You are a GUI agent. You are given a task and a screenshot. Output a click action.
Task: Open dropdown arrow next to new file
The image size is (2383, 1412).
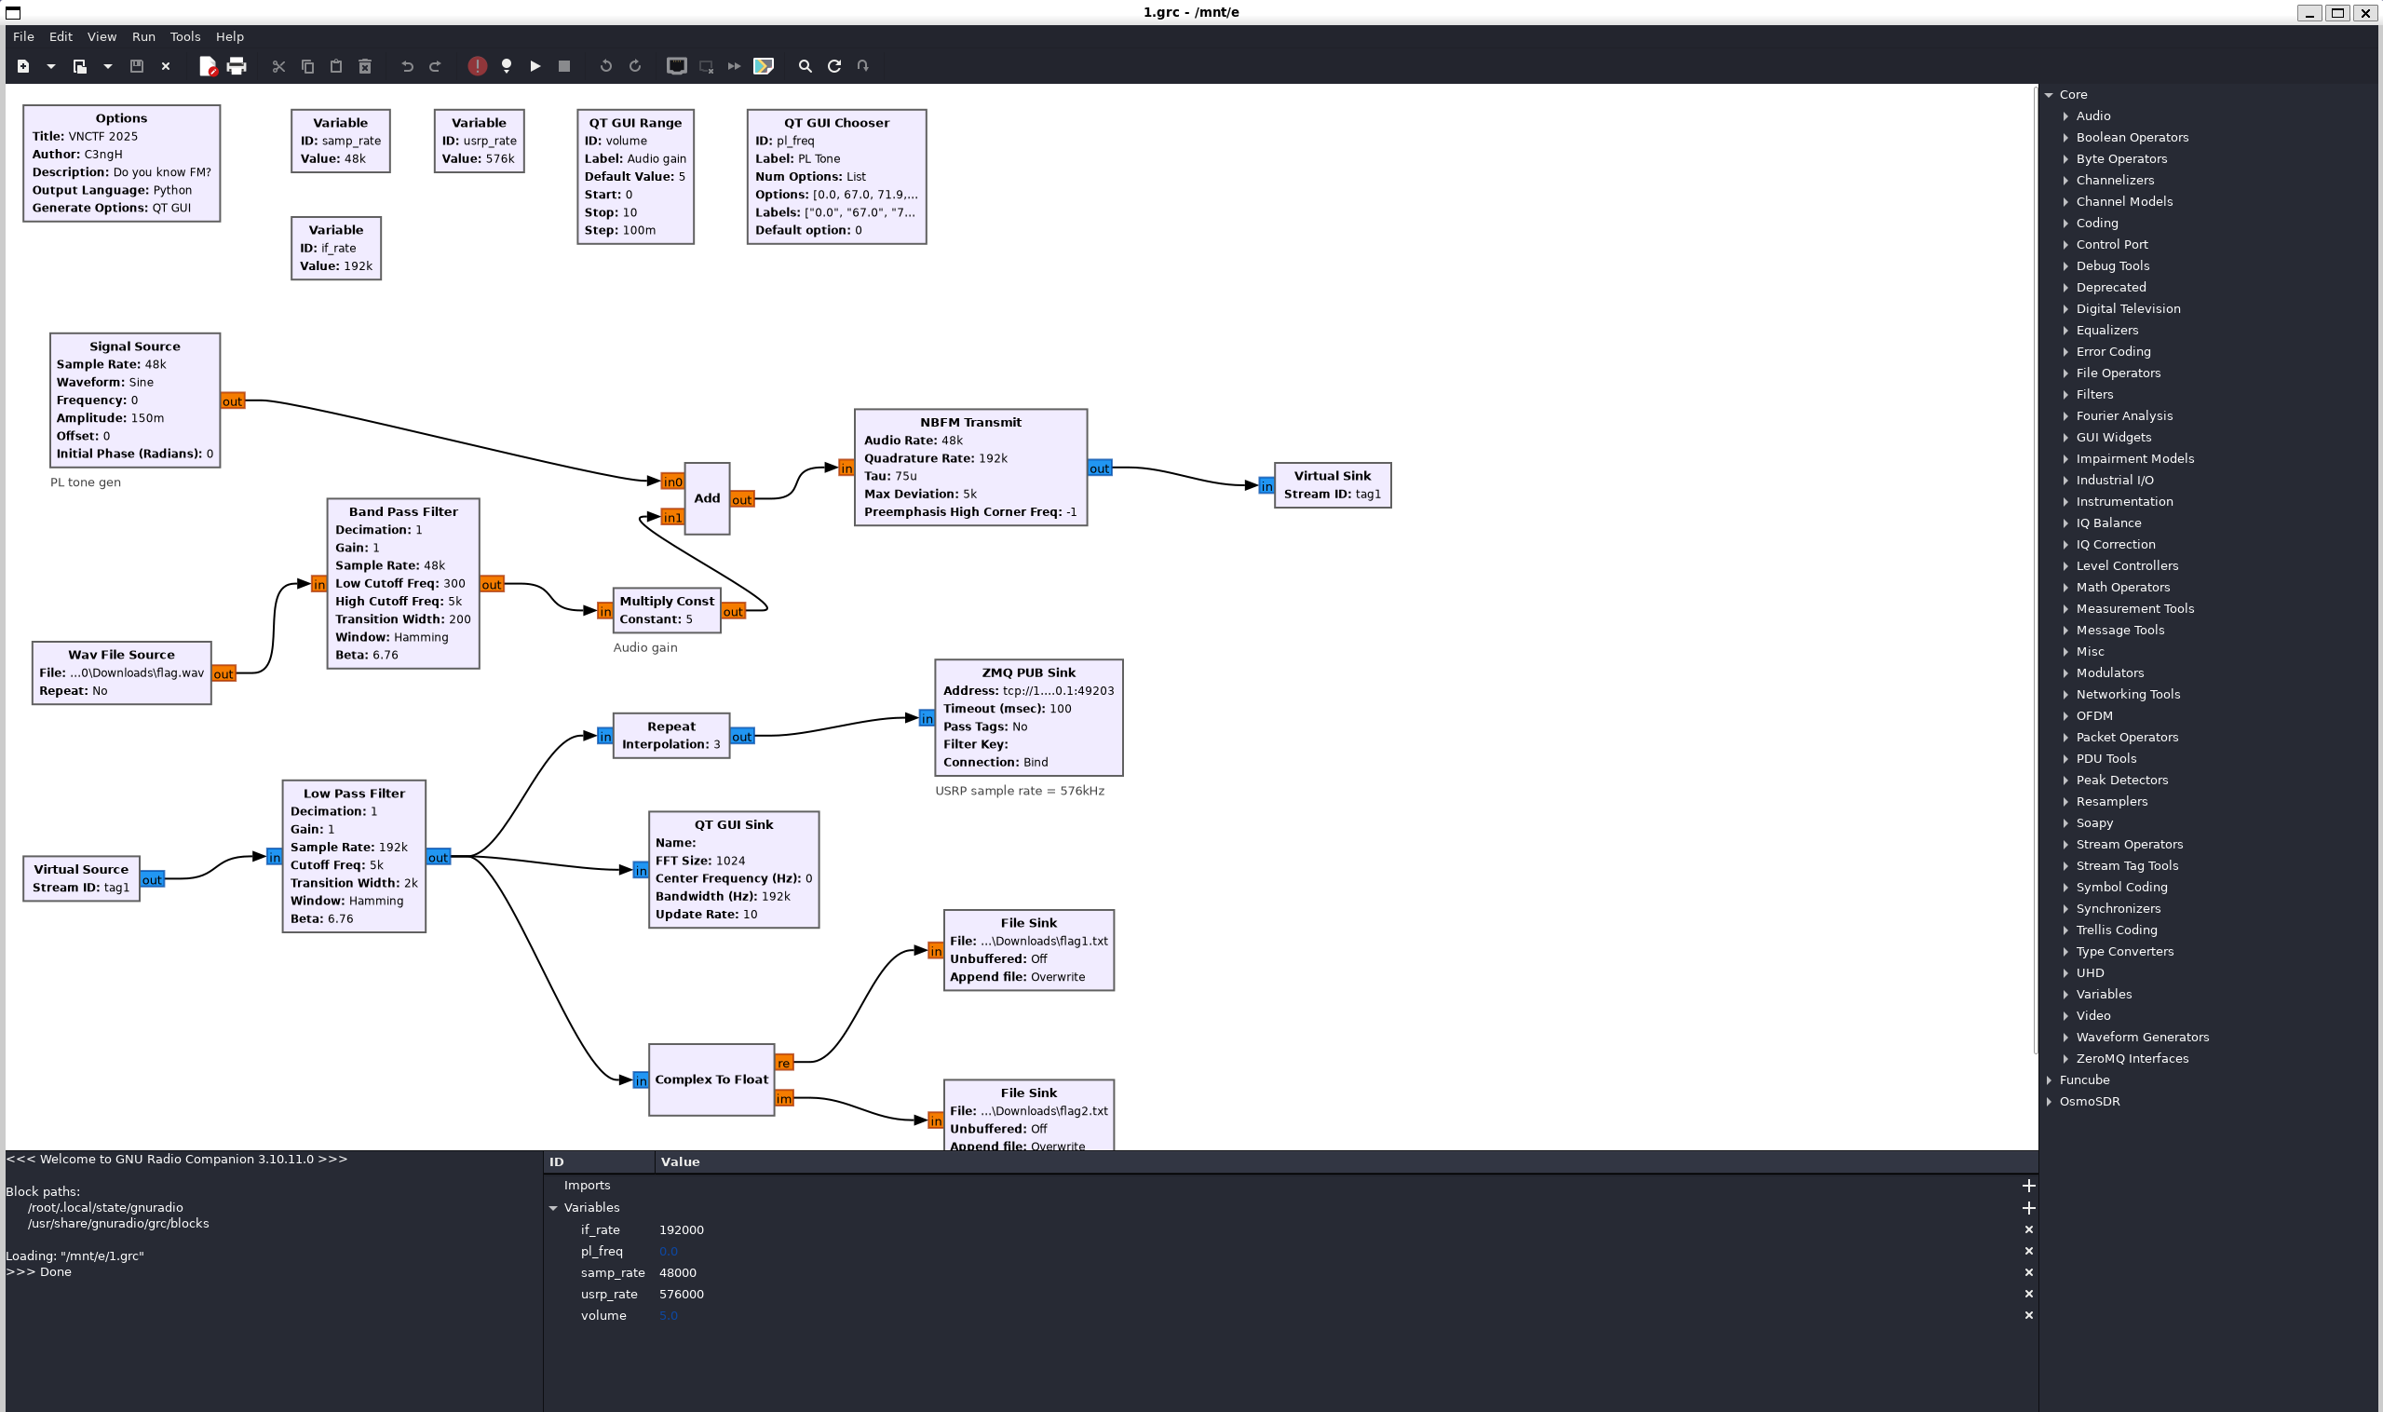[51, 65]
